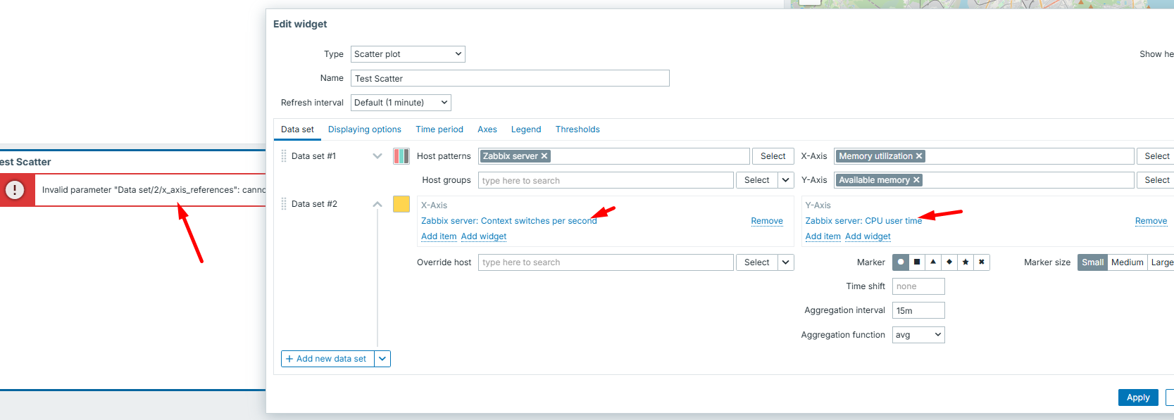The image size is (1174, 420).
Task: Set marker size to Small
Action: click(x=1092, y=262)
